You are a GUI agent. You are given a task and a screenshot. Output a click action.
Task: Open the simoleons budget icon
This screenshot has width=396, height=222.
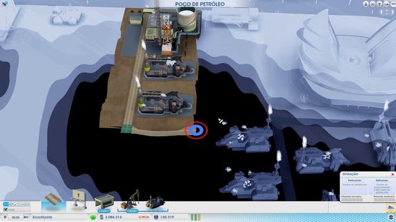coord(101,217)
